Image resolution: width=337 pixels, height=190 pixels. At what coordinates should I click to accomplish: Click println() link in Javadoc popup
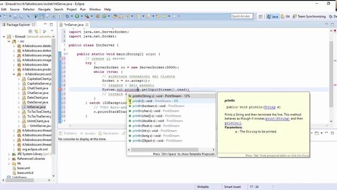coord(233,123)
